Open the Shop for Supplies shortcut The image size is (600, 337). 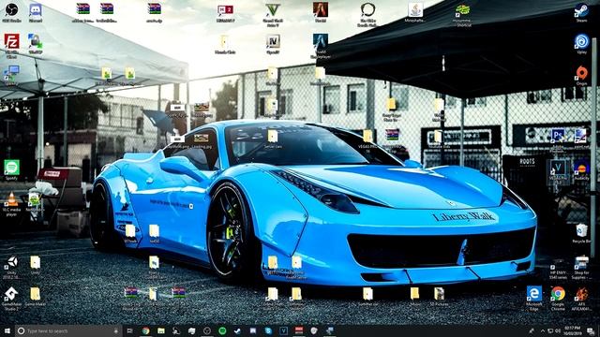pyautogui.click(x=581, y=268)
